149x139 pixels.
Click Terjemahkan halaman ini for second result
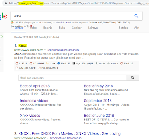[66, 138]
